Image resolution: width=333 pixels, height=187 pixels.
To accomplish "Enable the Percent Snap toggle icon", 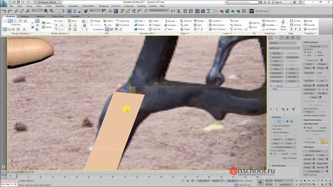I will click(134, 11).
